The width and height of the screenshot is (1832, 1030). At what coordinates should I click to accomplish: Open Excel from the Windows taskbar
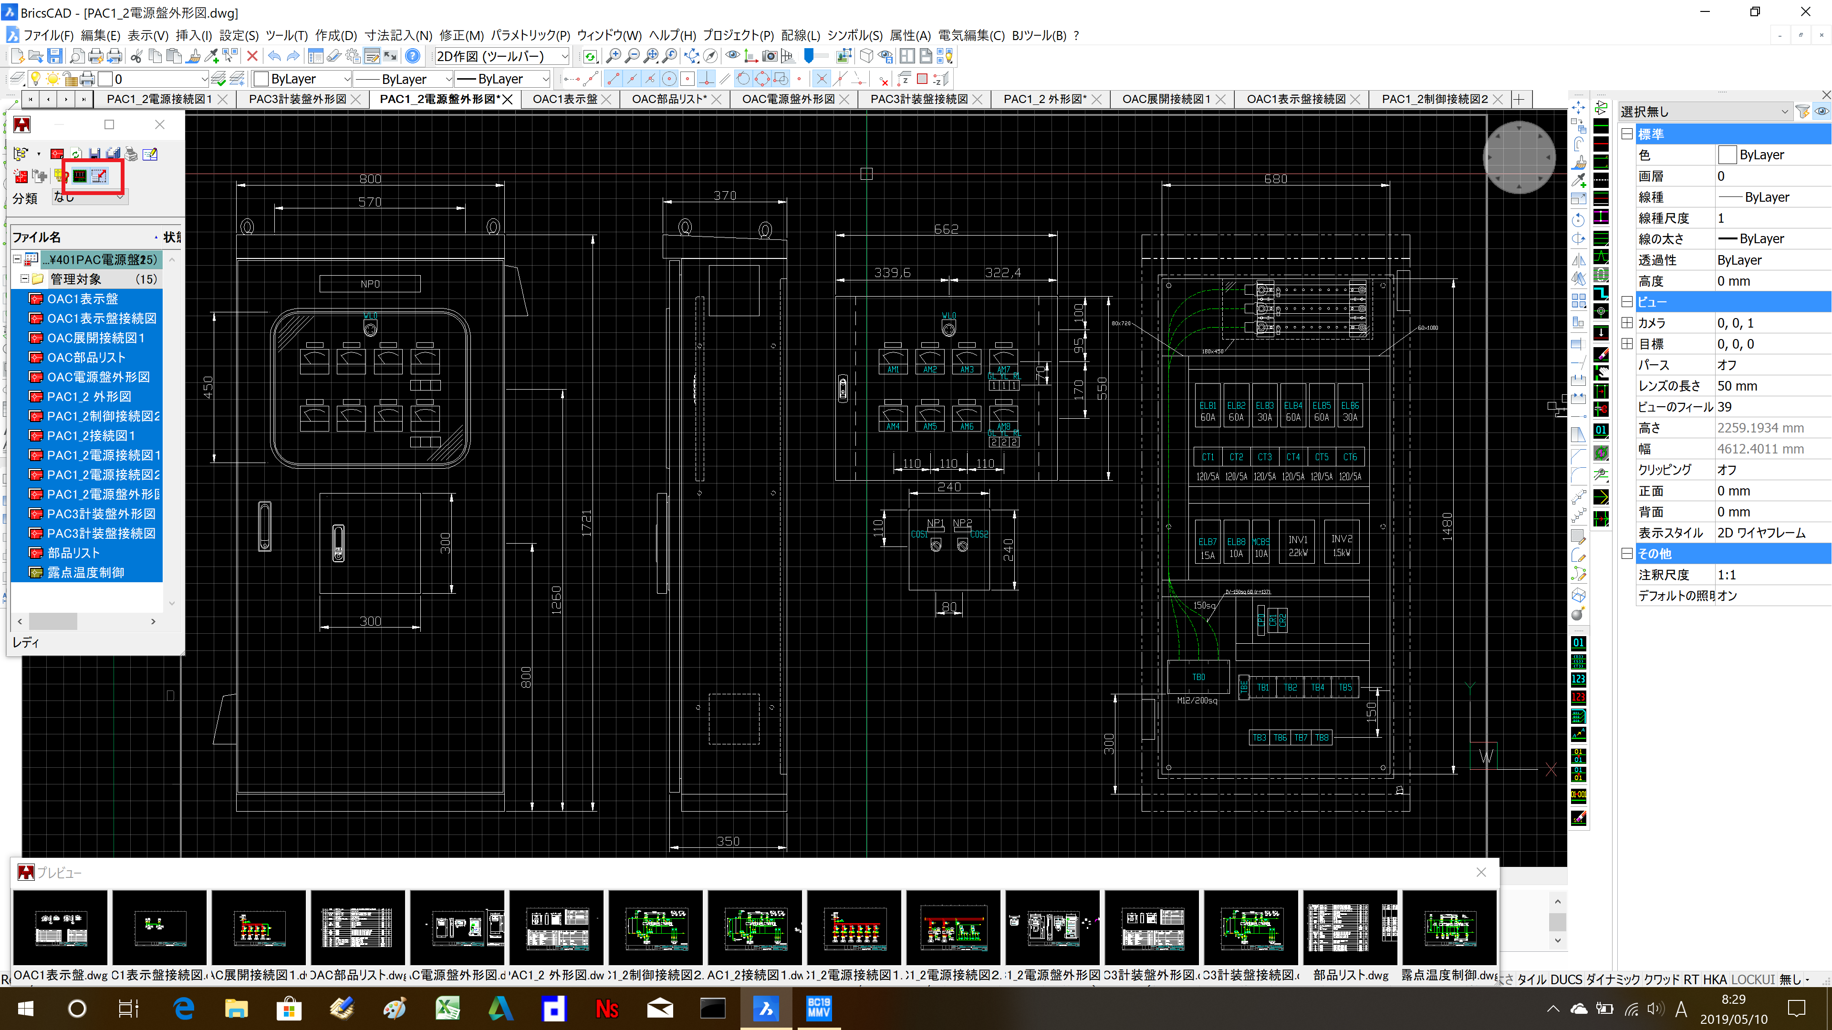[447, 1008]
